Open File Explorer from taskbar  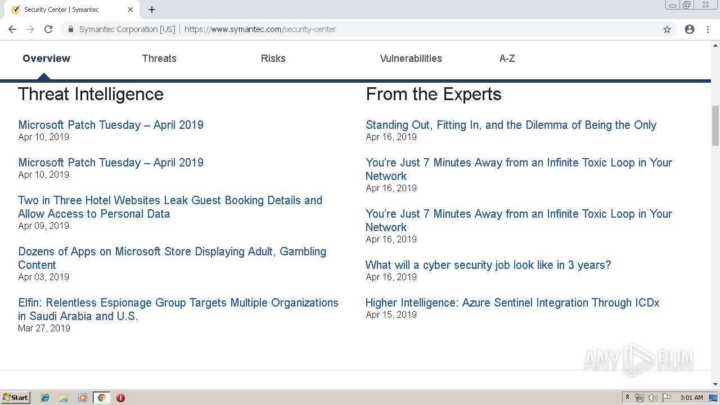point(64,398)
